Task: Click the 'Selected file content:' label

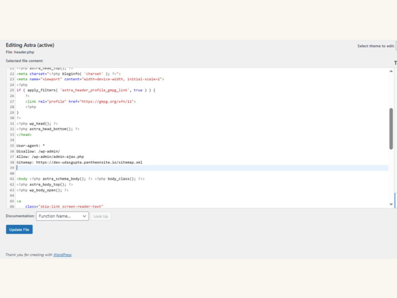Action: point(25,61)
